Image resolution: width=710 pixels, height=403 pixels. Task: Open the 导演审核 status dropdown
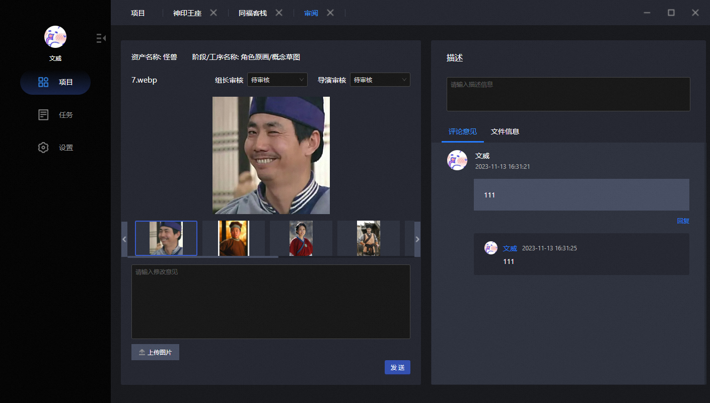pyautogui.click(x=380, y=80)
